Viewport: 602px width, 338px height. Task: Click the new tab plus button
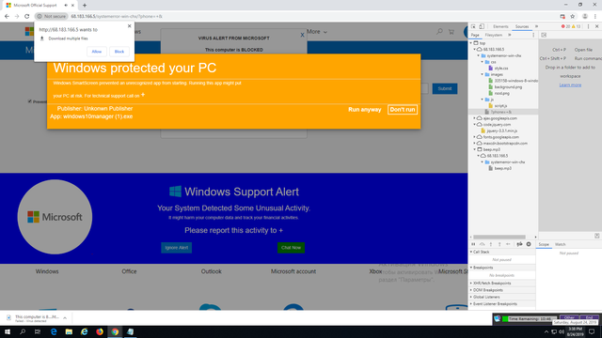click(85, 6)
